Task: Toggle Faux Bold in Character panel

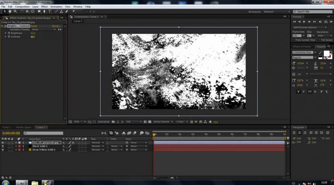Action: tap(298, 92)
